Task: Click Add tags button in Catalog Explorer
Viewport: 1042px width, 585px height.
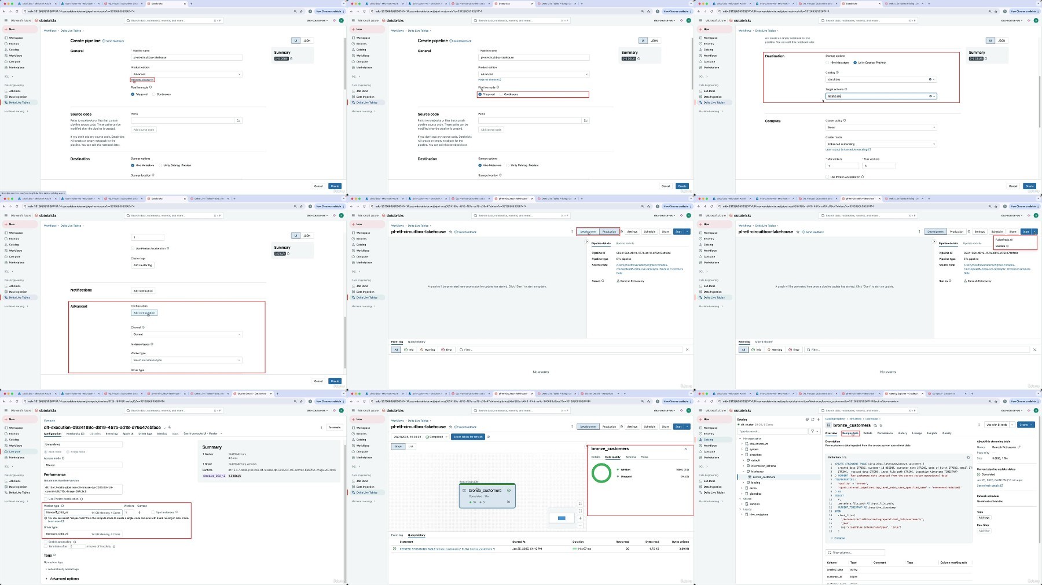Action: [x=984, y=518]
